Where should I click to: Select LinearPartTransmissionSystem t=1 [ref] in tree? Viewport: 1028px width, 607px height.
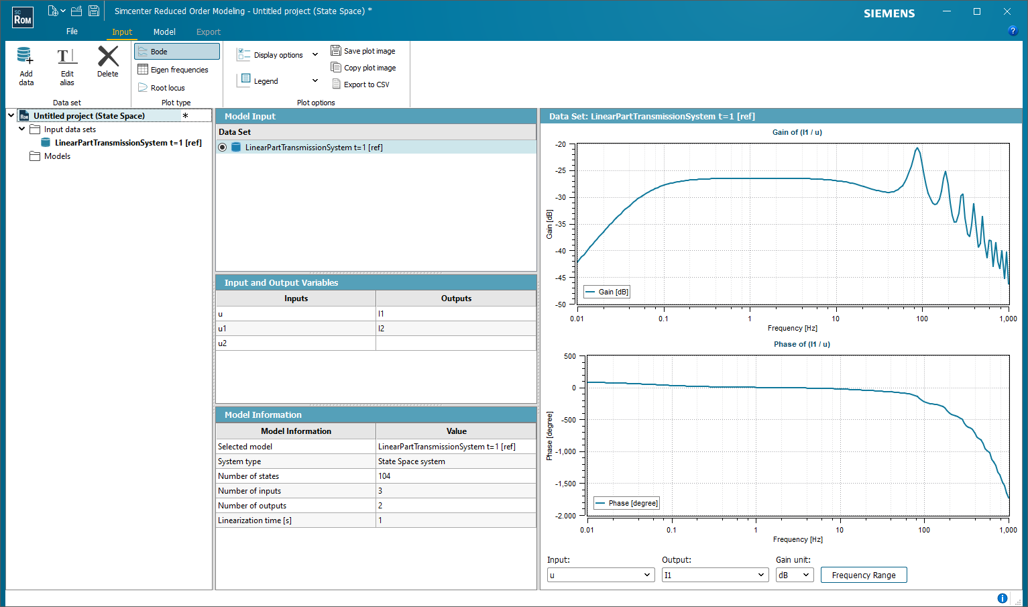[x=128, y=143]
